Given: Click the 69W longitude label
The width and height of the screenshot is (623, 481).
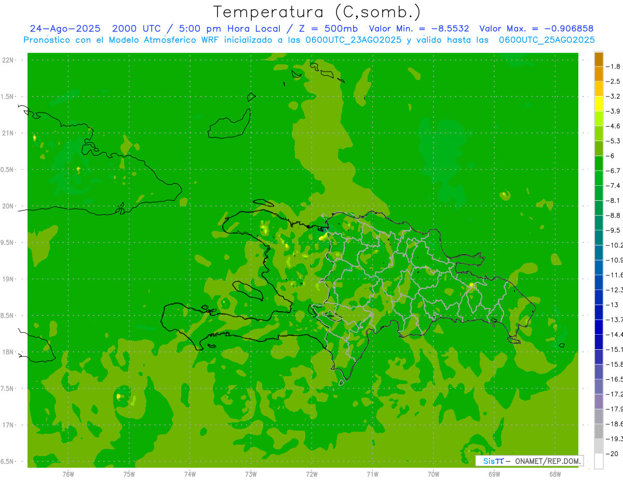Looking at the screenshot, I should click(494, 474).
